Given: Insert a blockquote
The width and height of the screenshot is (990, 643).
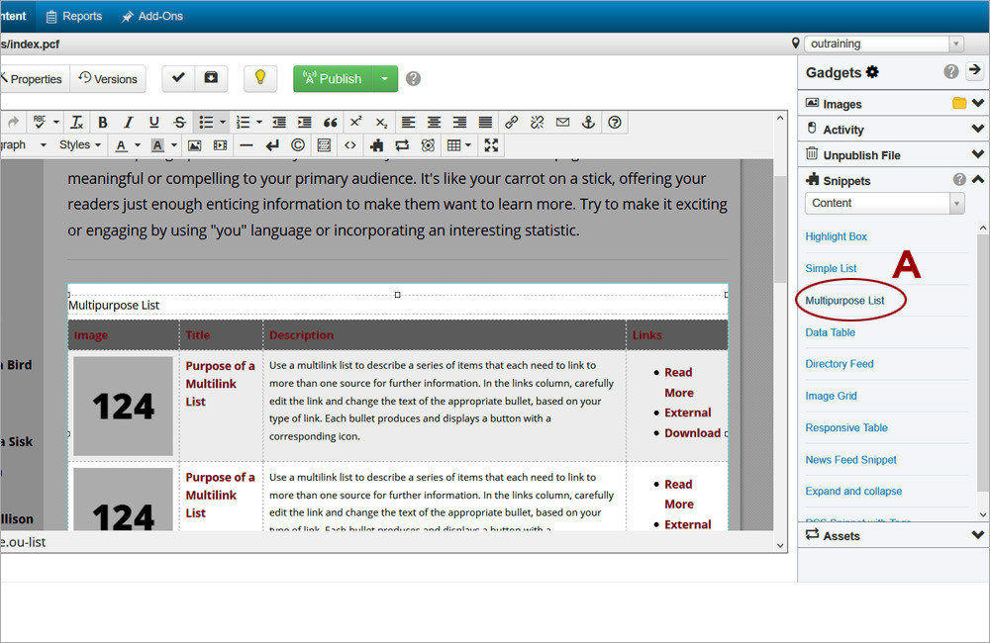Looking at the screenshot, I should click(x=331, y=123).
